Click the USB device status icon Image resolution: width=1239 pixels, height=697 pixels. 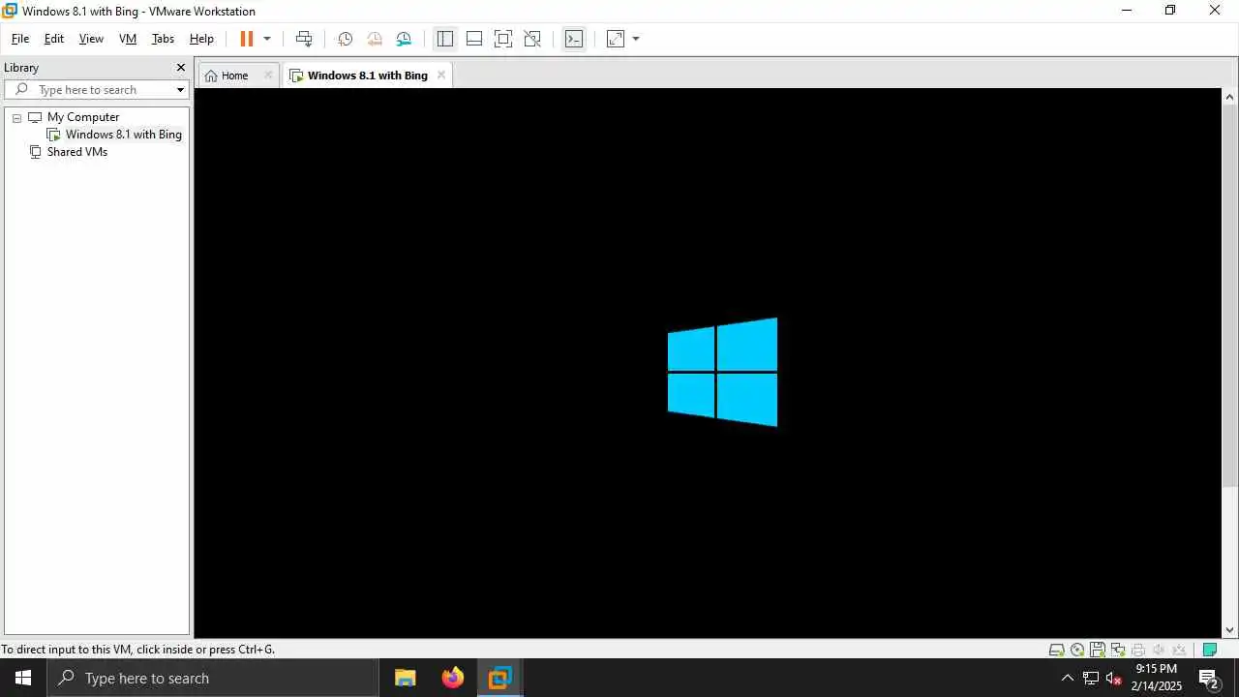coord(1179,650)
